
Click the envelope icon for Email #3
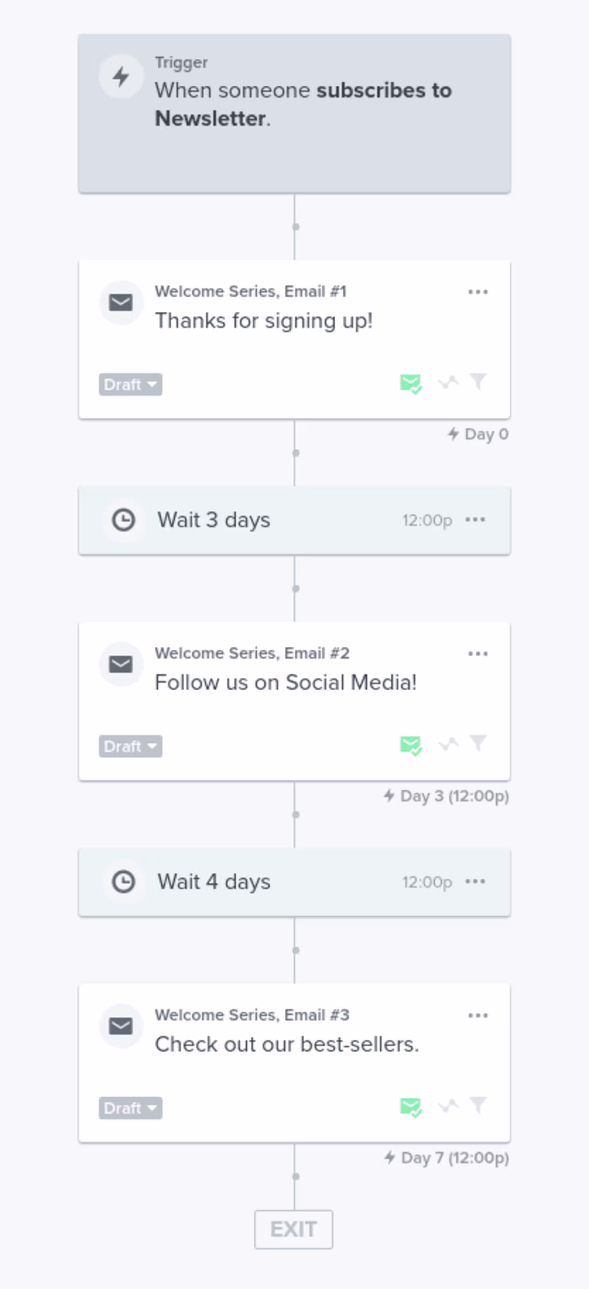pos(121,1026)
